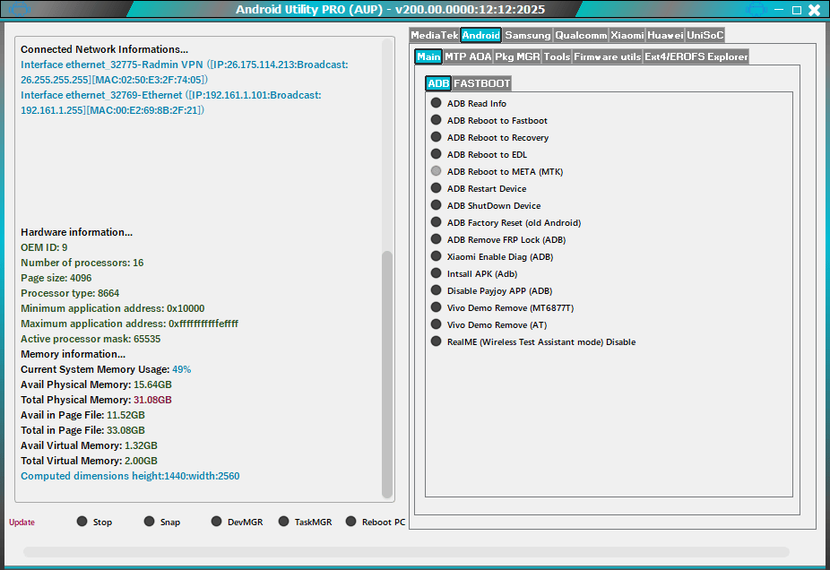830x570 pixels.
Task: Click the Stop radio button
Action: click(x=94, y=522)
